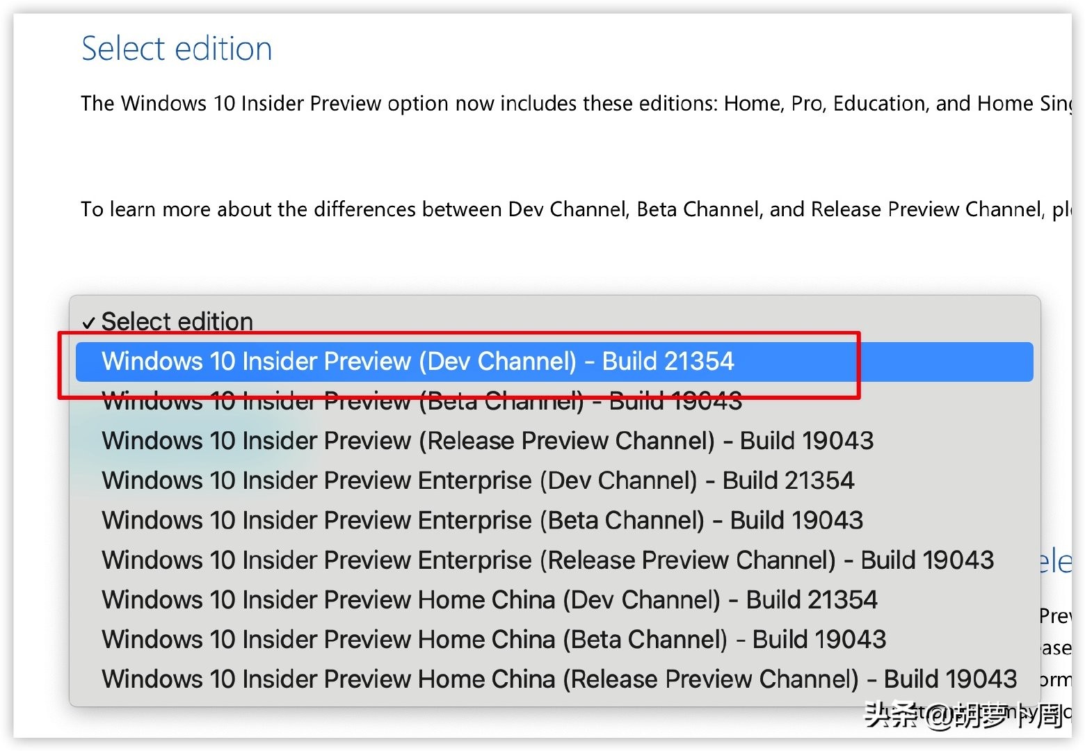1085x751 pixels.
Task: Select Insider Preview Enterprise (Dev Channel) option
Action: (x=477, y=481)
